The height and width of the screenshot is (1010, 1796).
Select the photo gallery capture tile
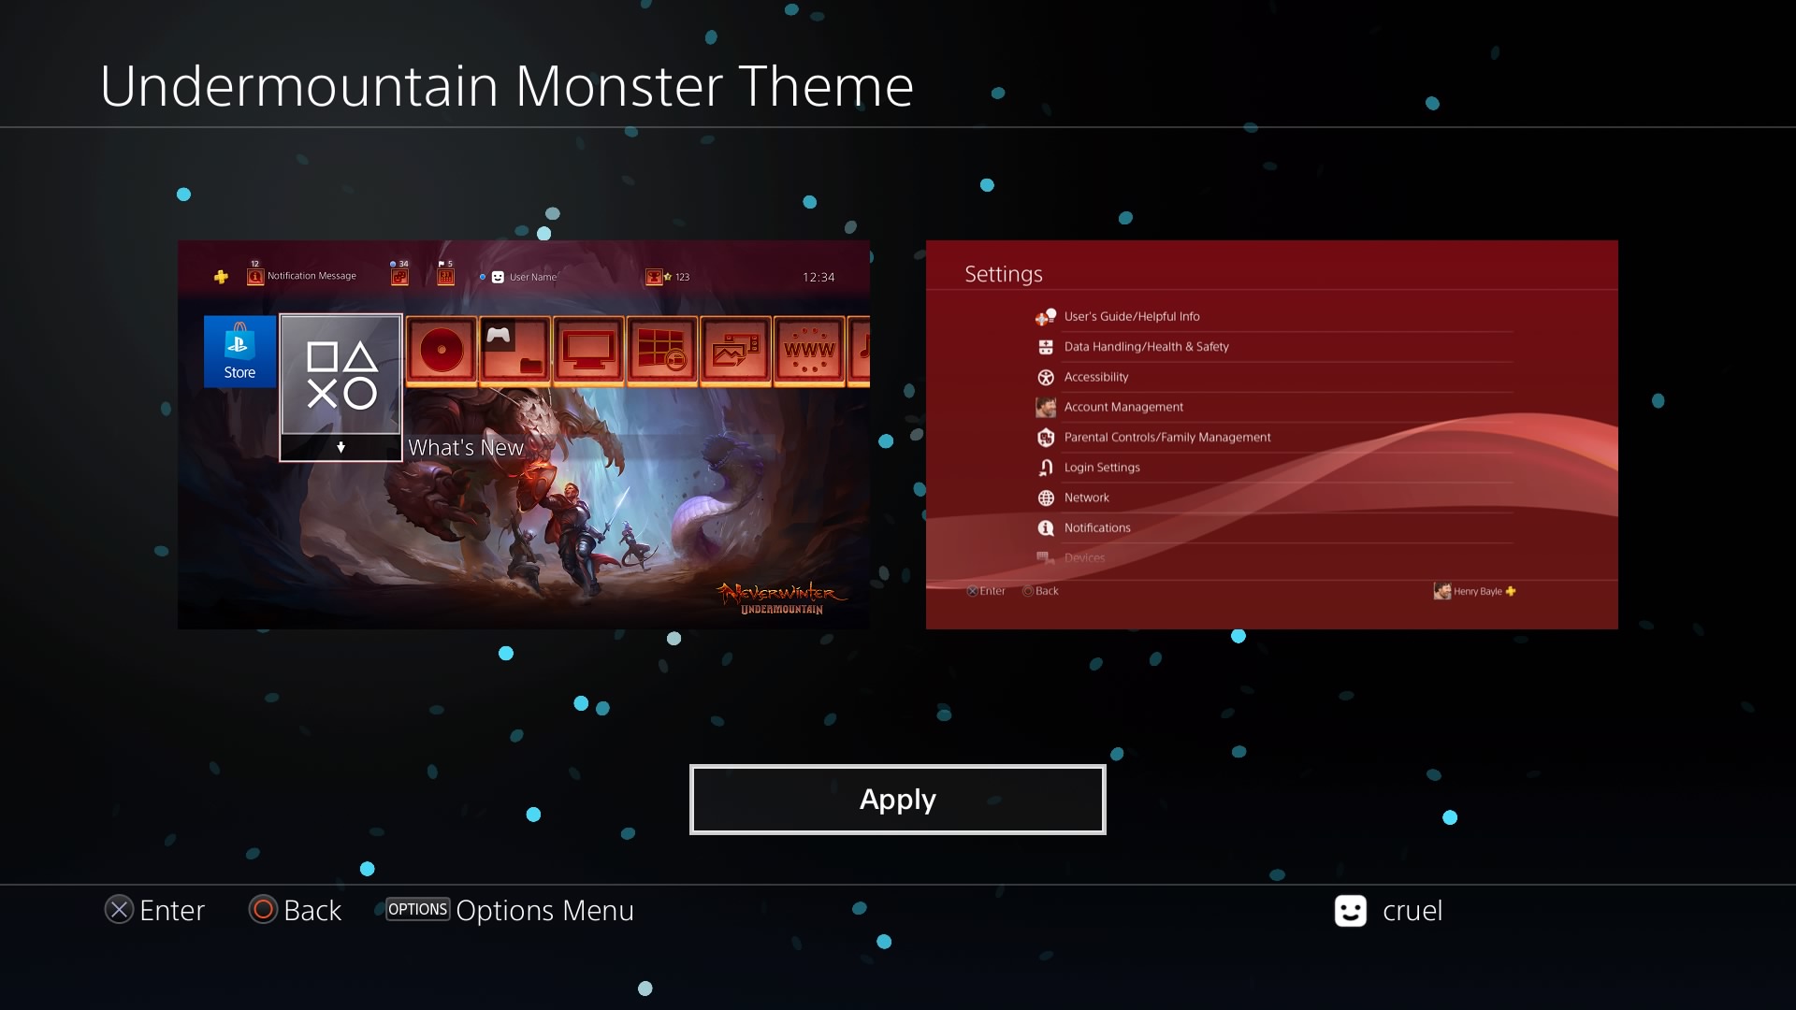click(x=735, y=351)
